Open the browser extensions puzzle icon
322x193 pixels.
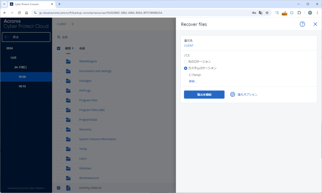(x=299, y=13)
